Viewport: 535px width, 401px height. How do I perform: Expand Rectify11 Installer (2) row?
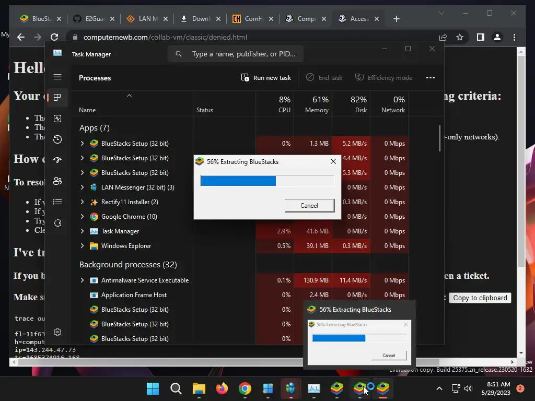pyautogui.click(x=82, y=202)
